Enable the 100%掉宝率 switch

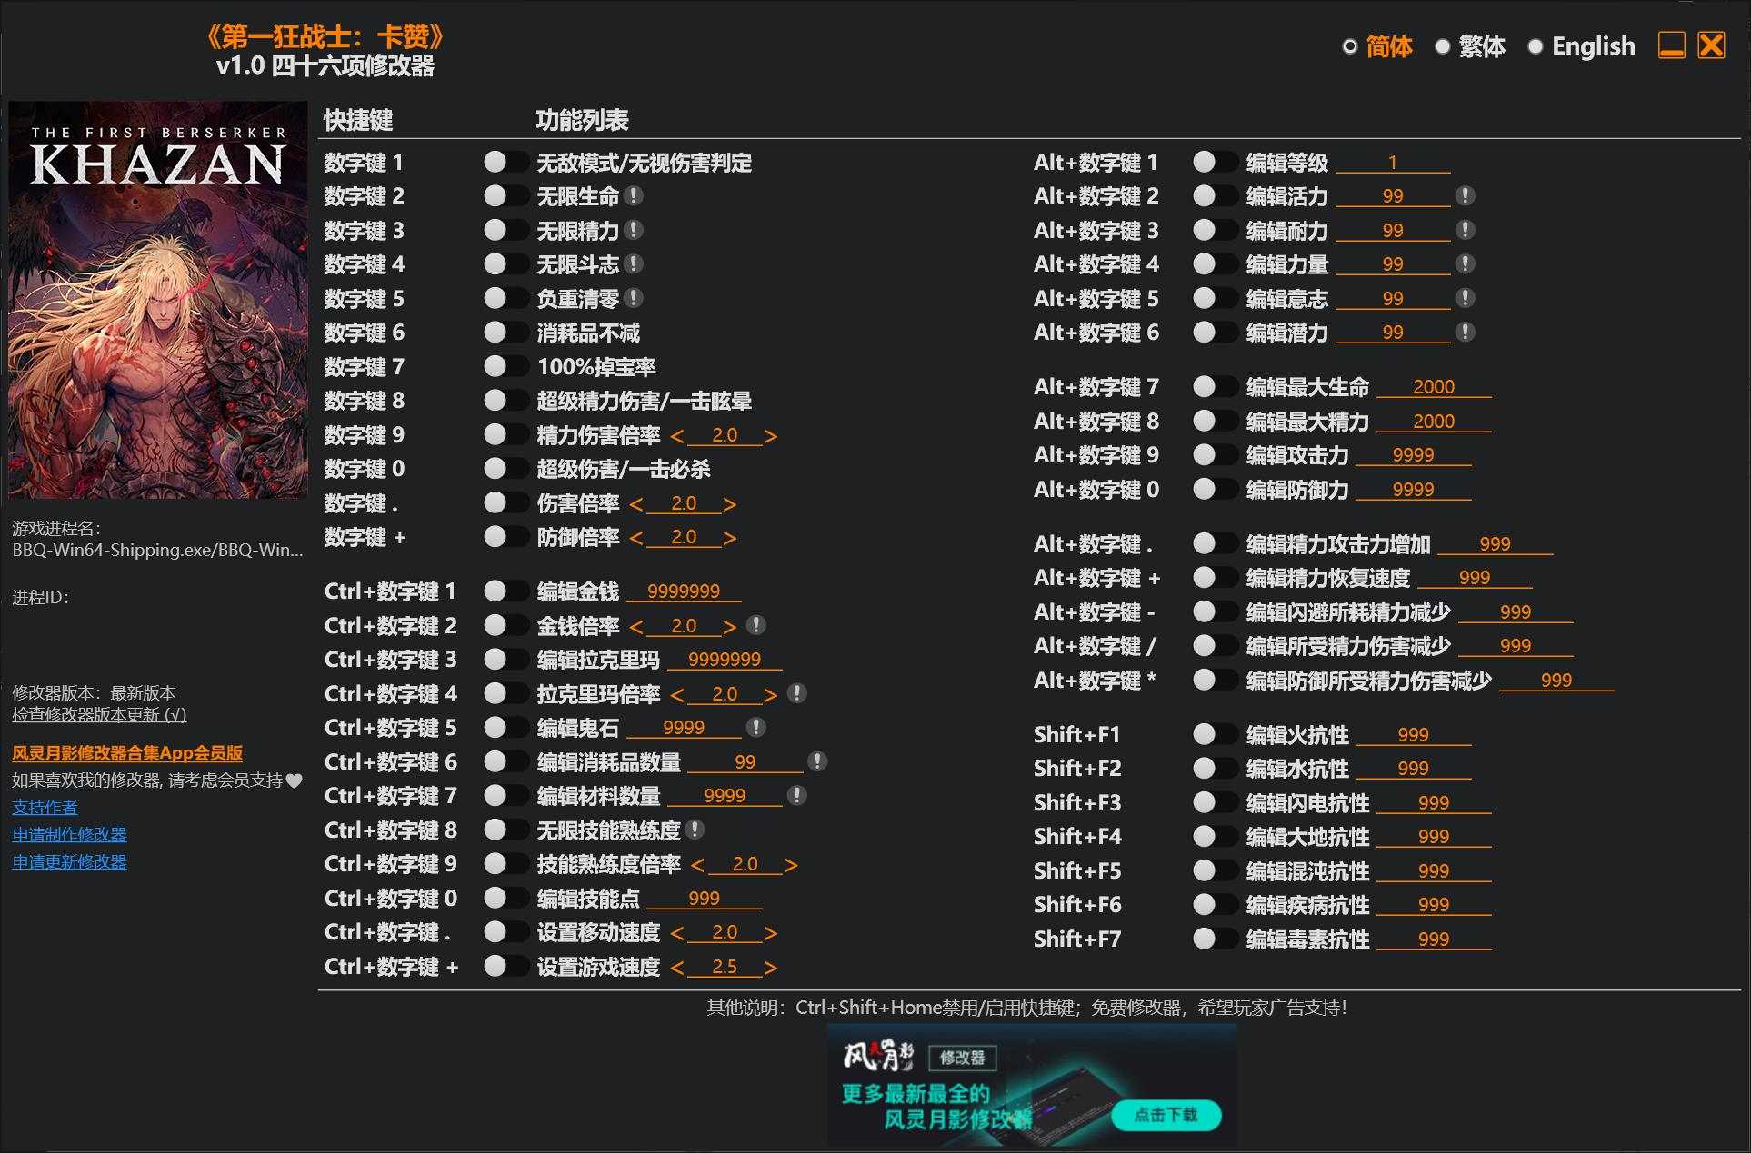tap(505, 367)
